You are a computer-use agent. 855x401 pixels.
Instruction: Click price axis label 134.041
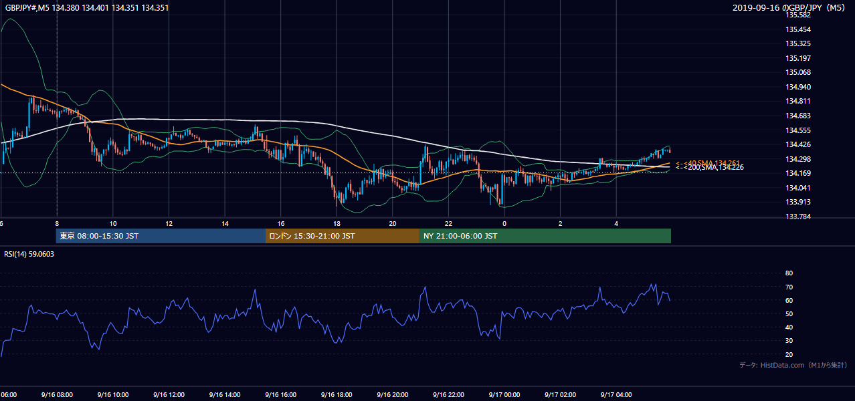pyautogui.click(x=799, y=188)
